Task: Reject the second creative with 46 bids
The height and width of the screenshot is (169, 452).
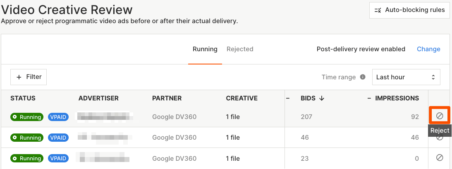Action: (x=440, y=137)
